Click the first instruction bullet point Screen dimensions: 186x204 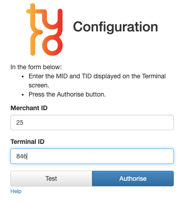23,76
